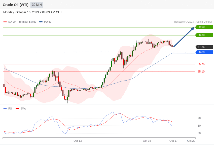The image size is (214, 145).
Task: Toggle the 9MA legend swatch
Action: coord(17,109)
